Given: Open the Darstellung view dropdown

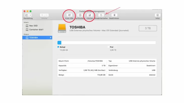Looking at the screenshot, I should click(x=28, y=15).
